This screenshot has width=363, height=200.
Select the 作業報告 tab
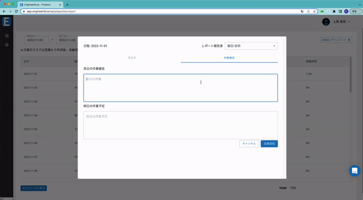(229, 58)
